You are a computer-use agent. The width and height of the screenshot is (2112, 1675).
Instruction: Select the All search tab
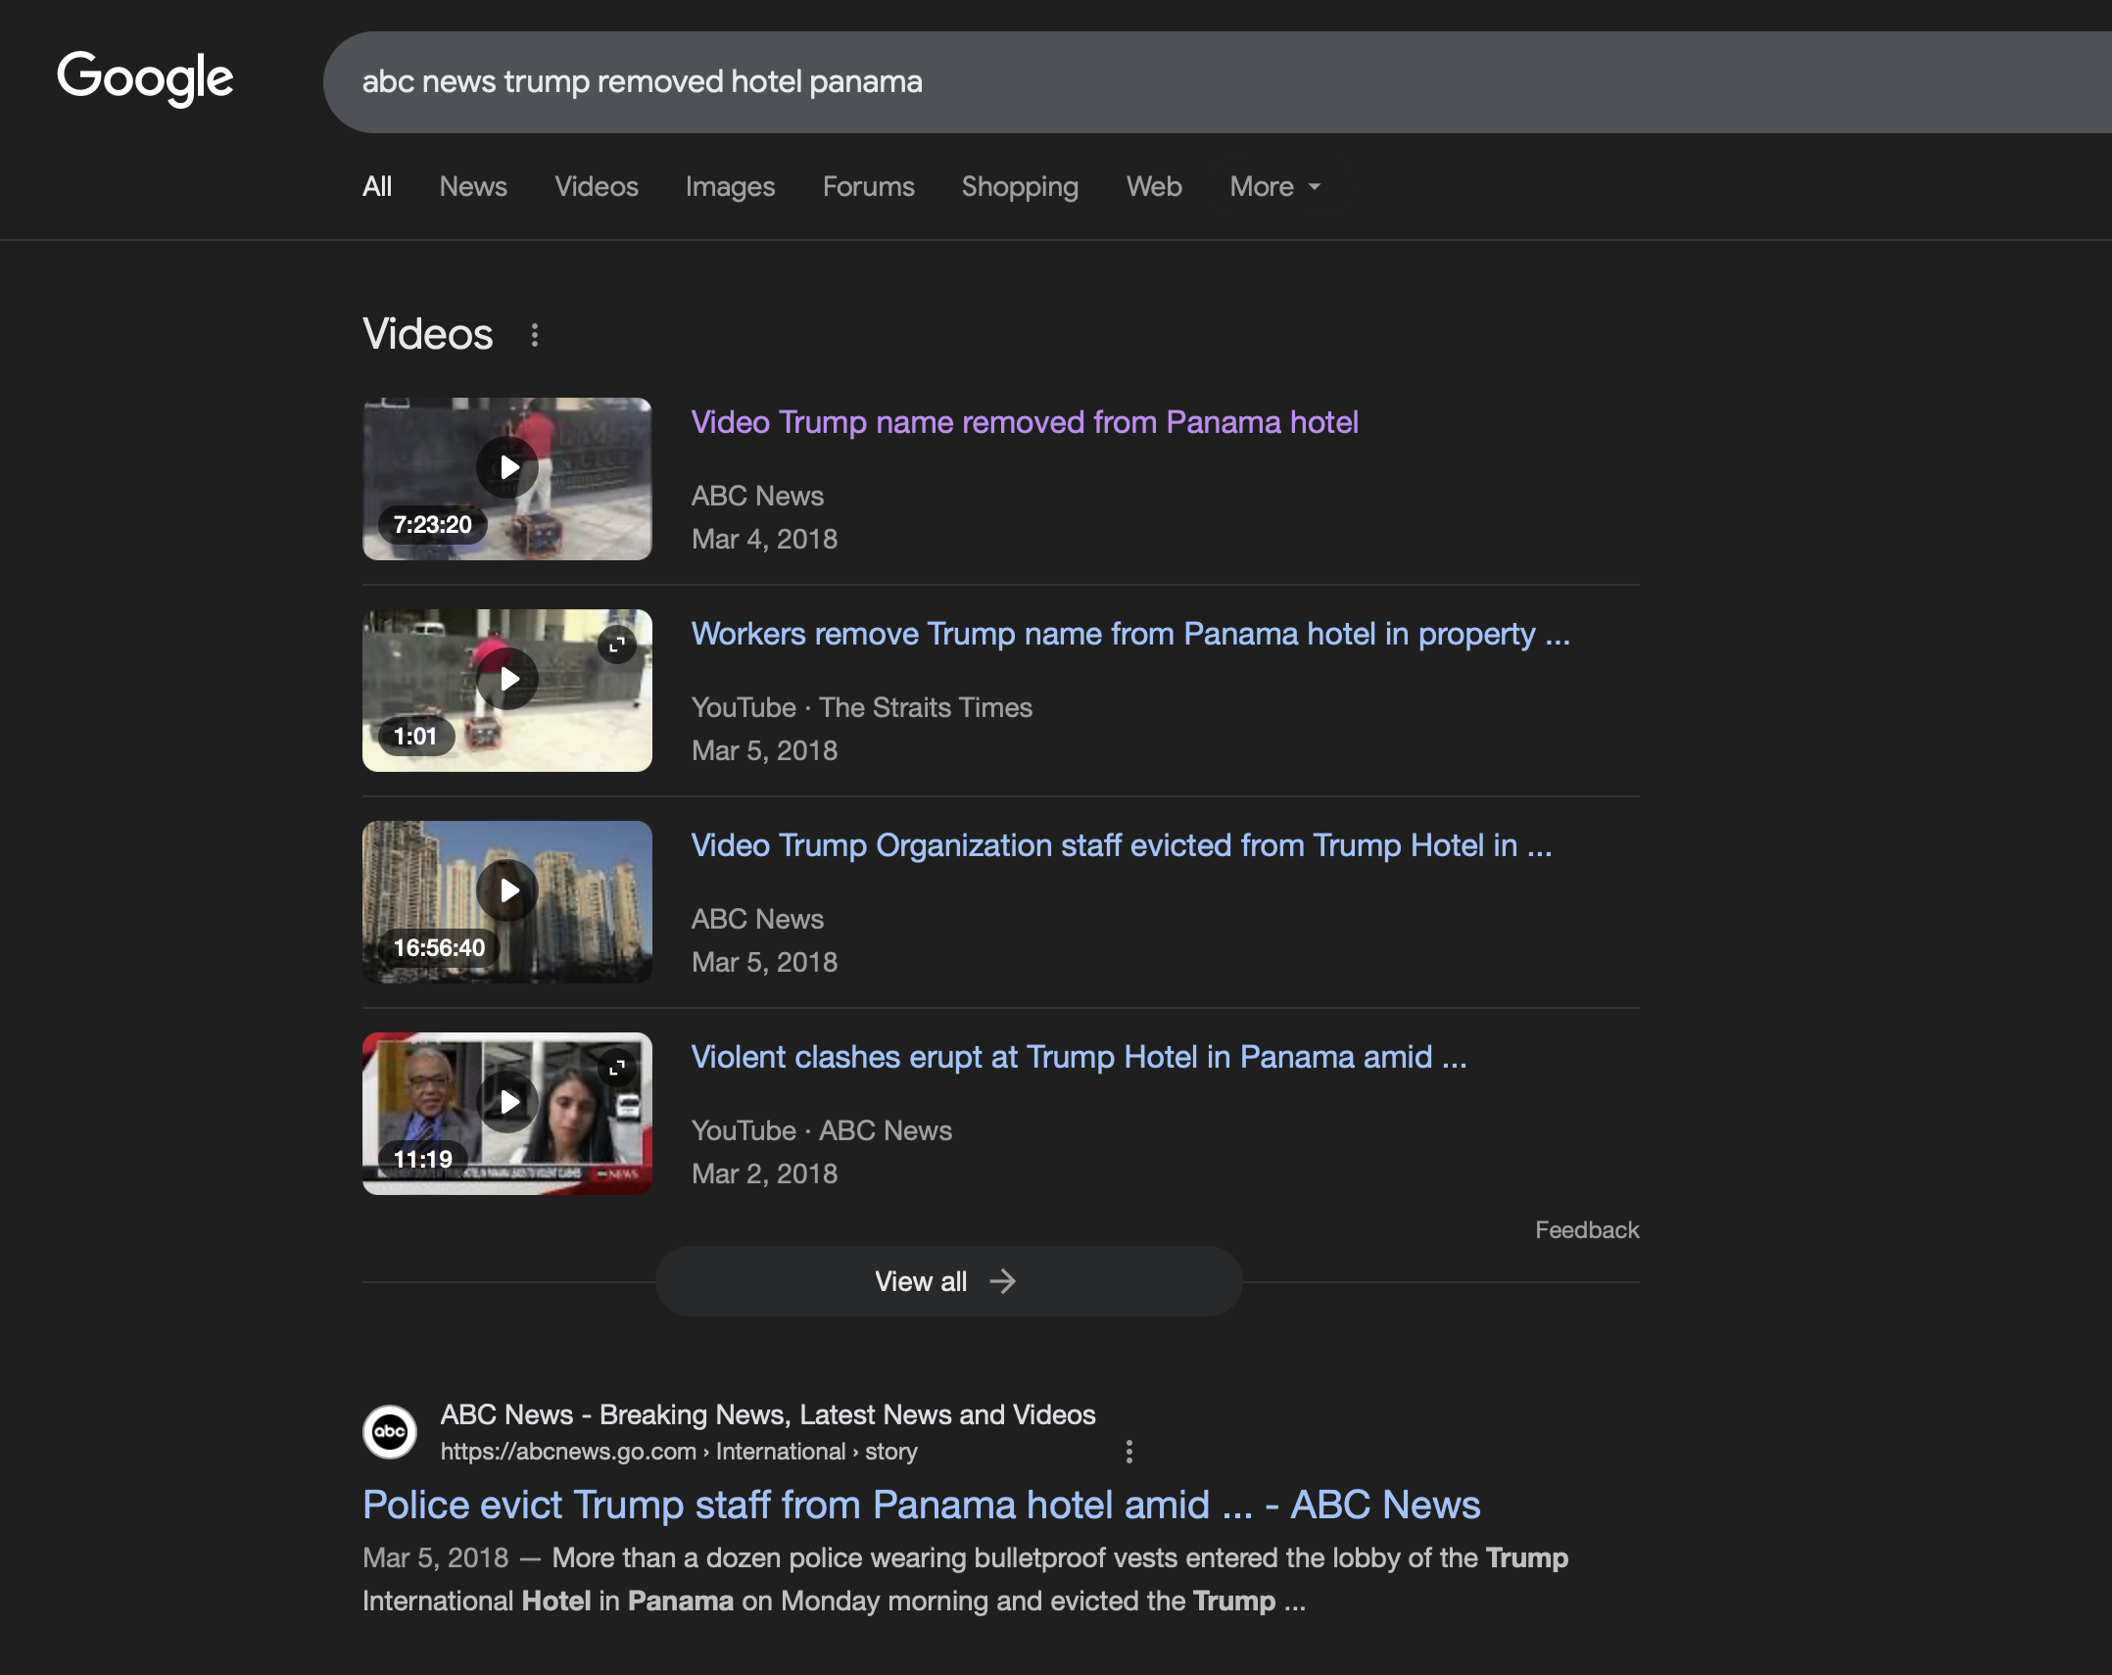377,187
